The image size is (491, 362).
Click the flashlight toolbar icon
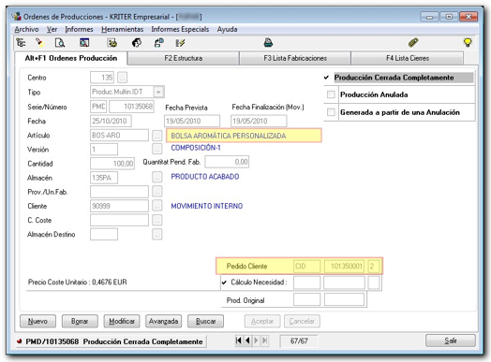(x=39, y=42)
